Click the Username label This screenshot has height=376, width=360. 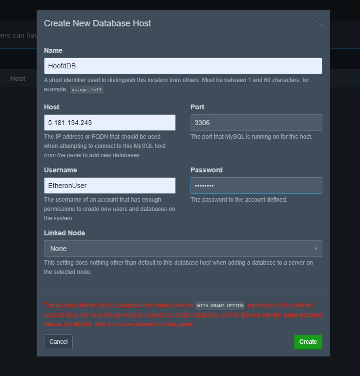[x=60, y=170]
